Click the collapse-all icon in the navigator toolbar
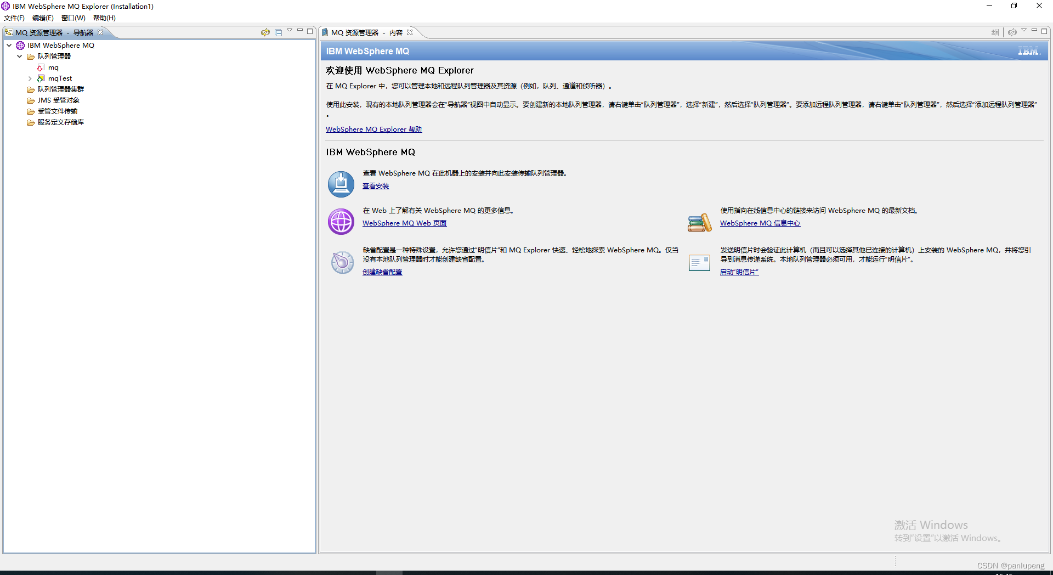1053x575 pixels. tap(279, 32)
